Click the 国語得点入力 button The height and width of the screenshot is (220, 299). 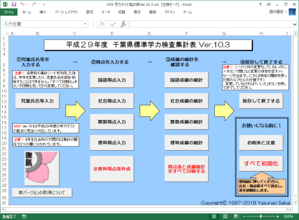[112, 80]
